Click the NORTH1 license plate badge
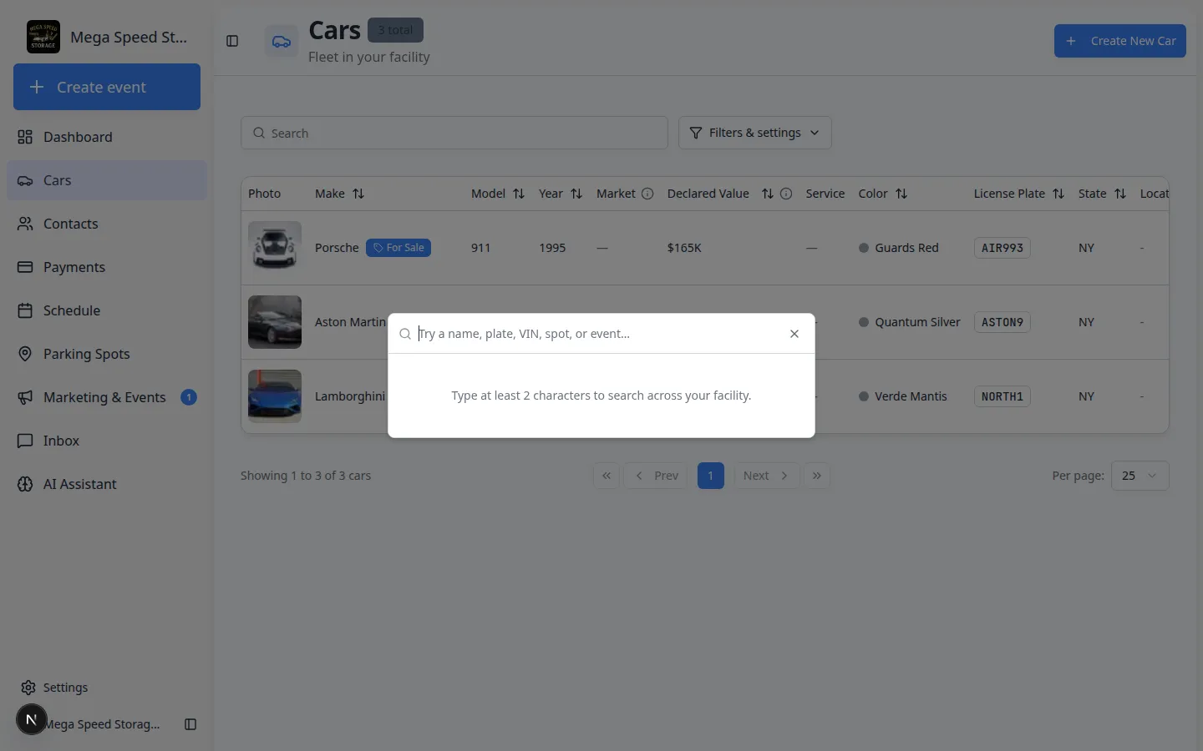 point(1002,396)
